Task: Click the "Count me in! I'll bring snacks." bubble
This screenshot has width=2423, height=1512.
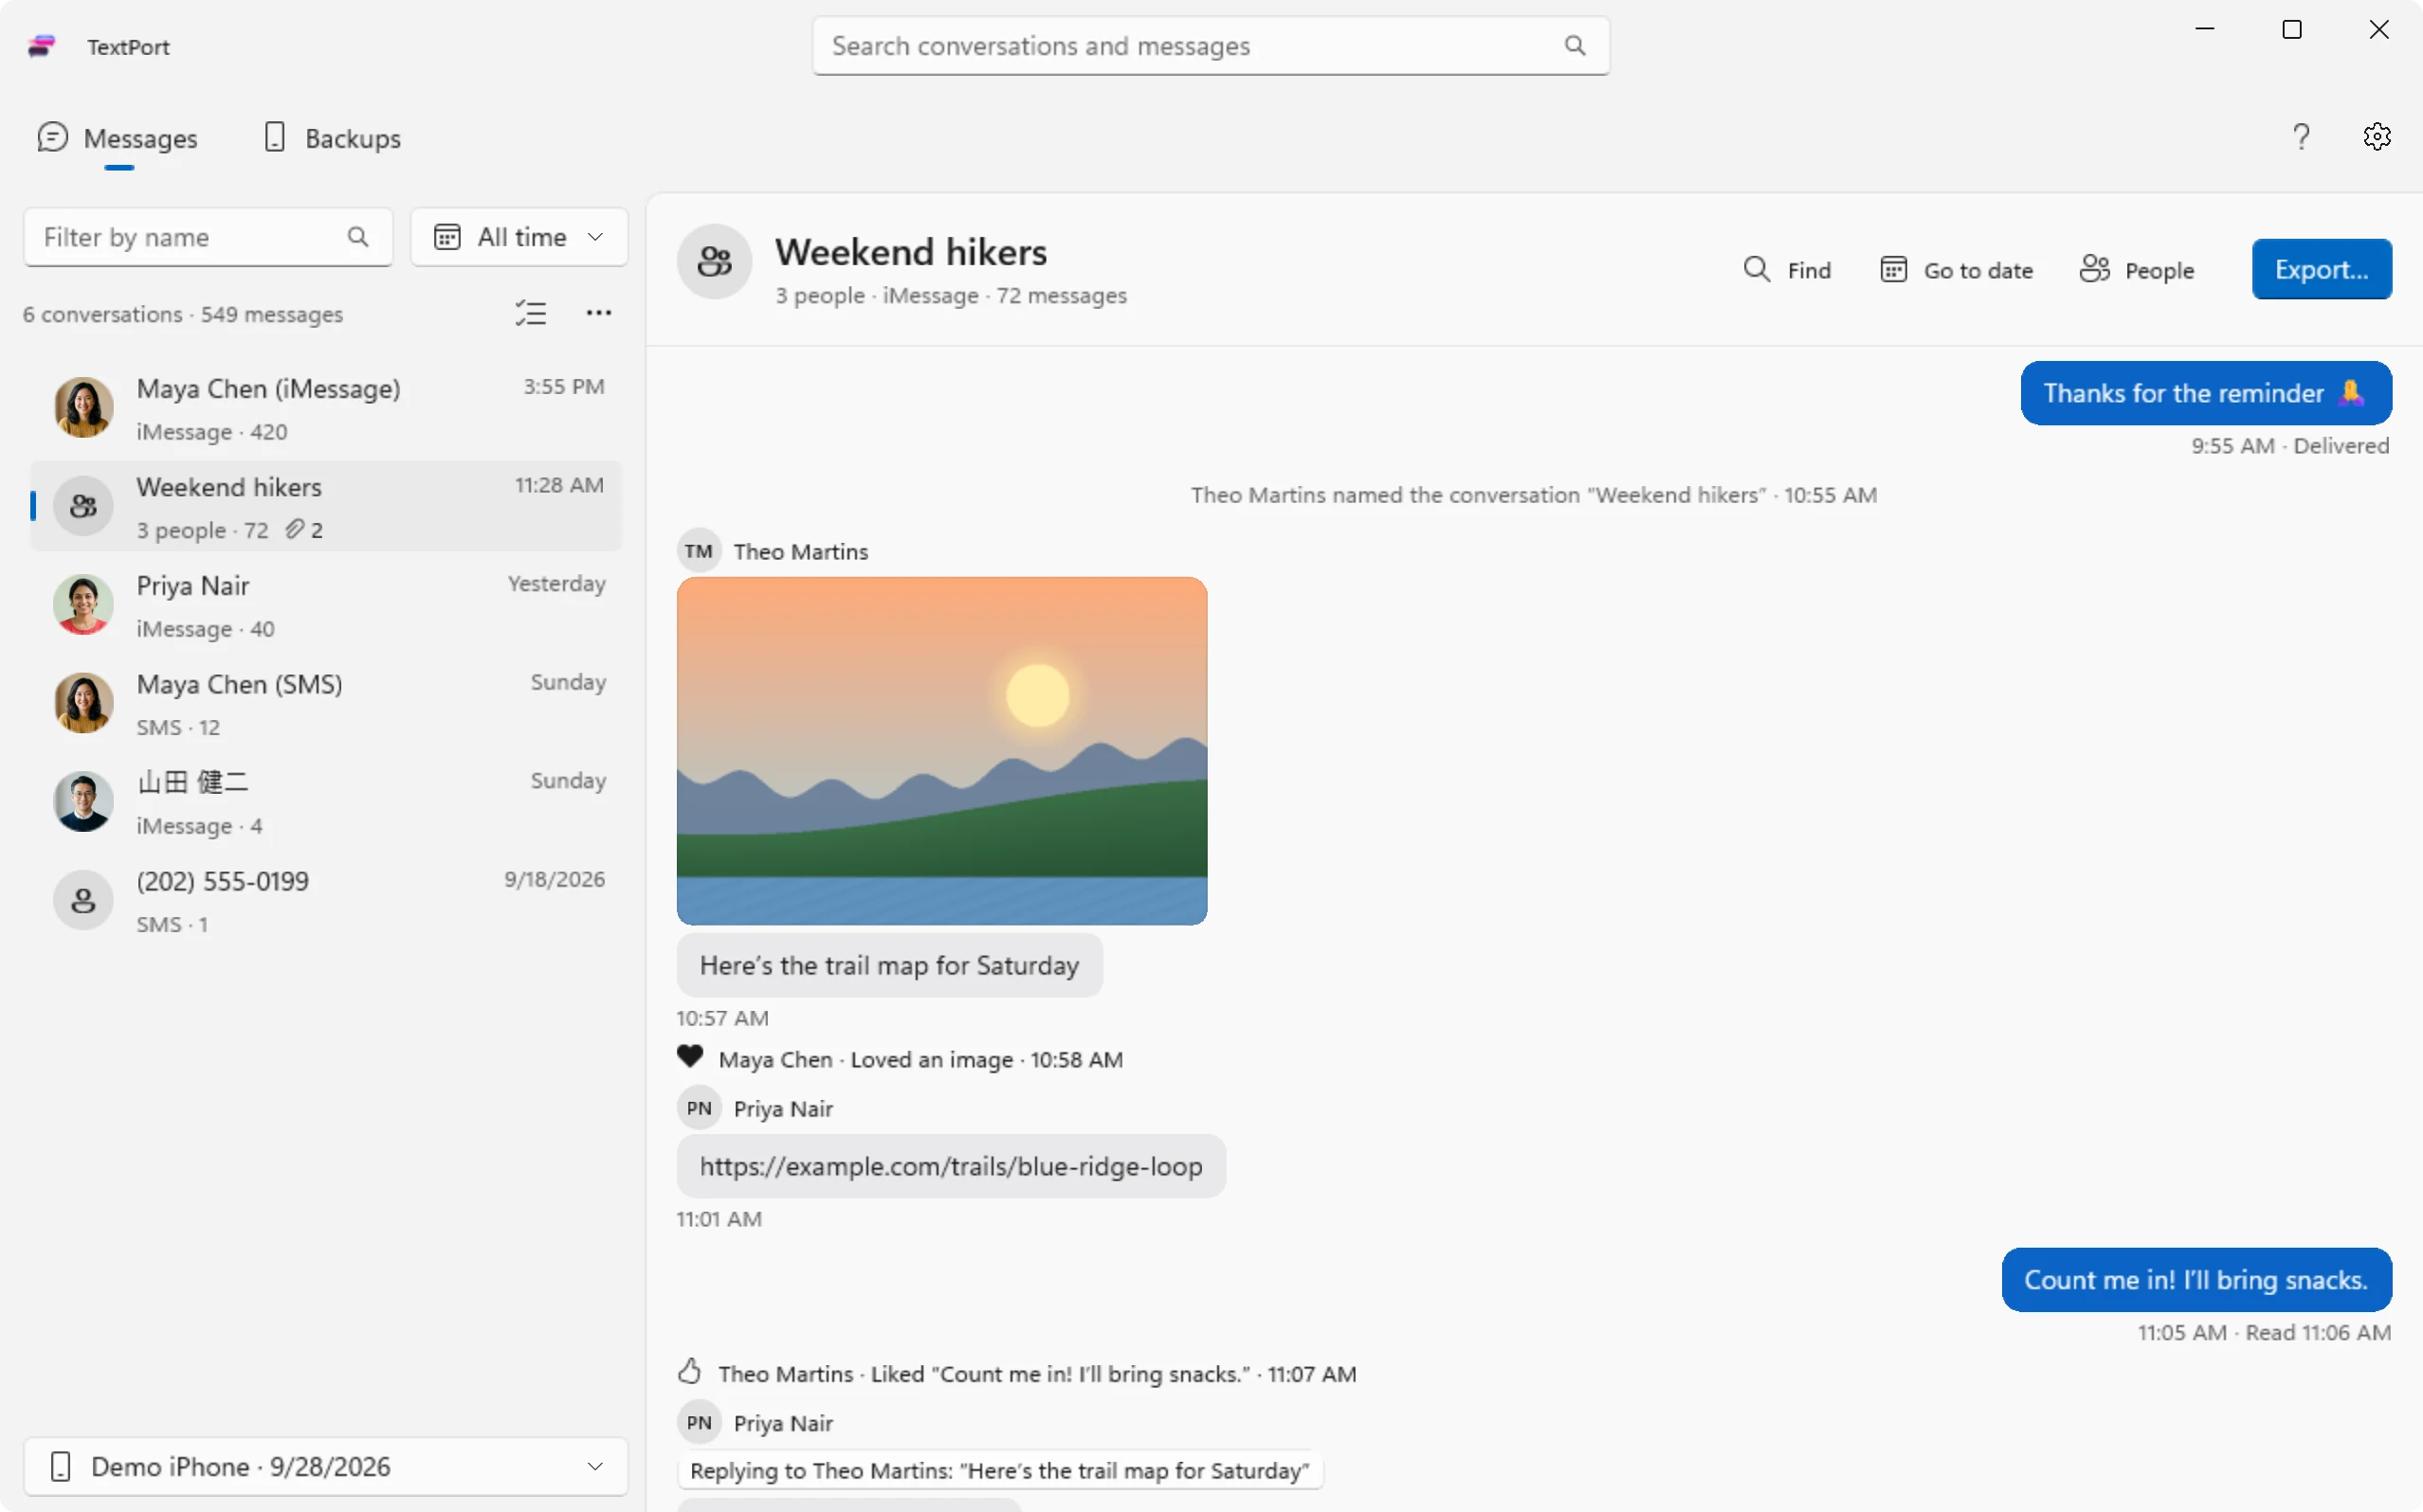Action: pos(2195,1279)
